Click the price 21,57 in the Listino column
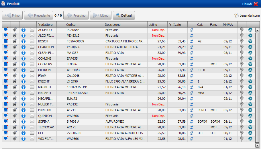The image size is (261, 149). [157, 87]
